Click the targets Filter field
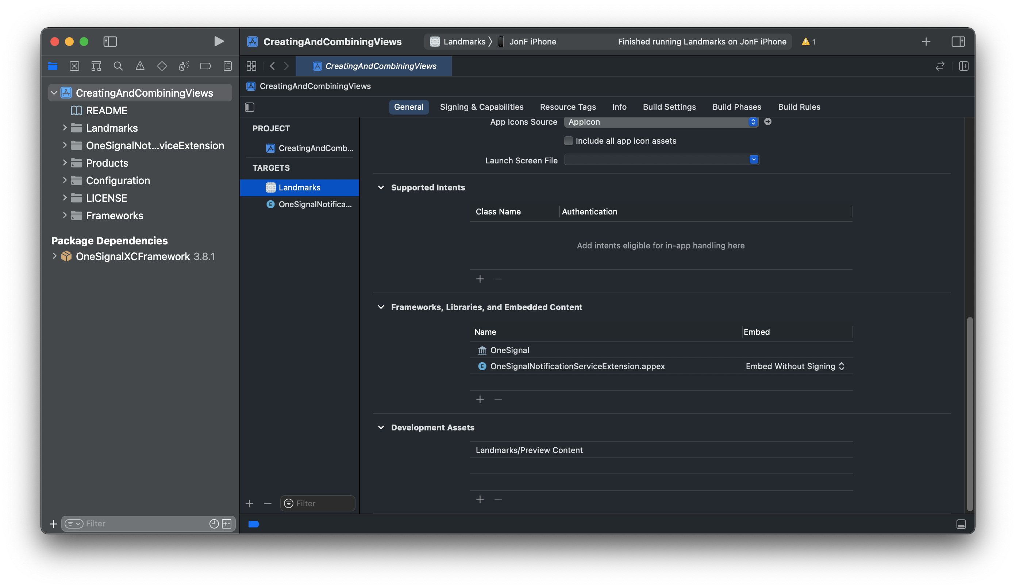1016x588 pixels. click(x=323, y=503)
